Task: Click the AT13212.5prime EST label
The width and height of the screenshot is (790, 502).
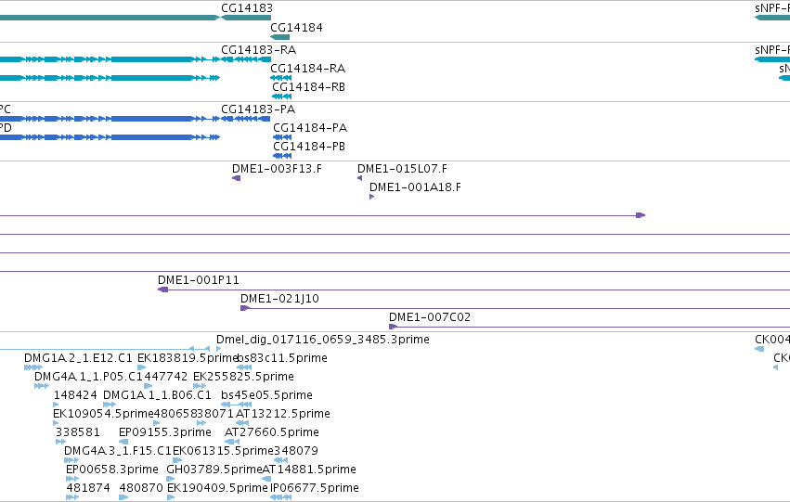Action: click(283, 414)
